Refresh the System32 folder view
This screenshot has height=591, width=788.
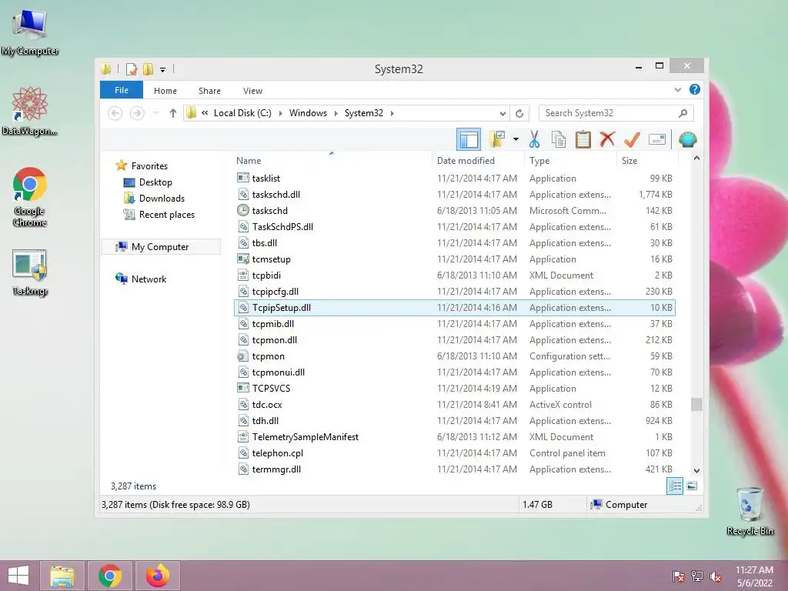coord(519,113)
